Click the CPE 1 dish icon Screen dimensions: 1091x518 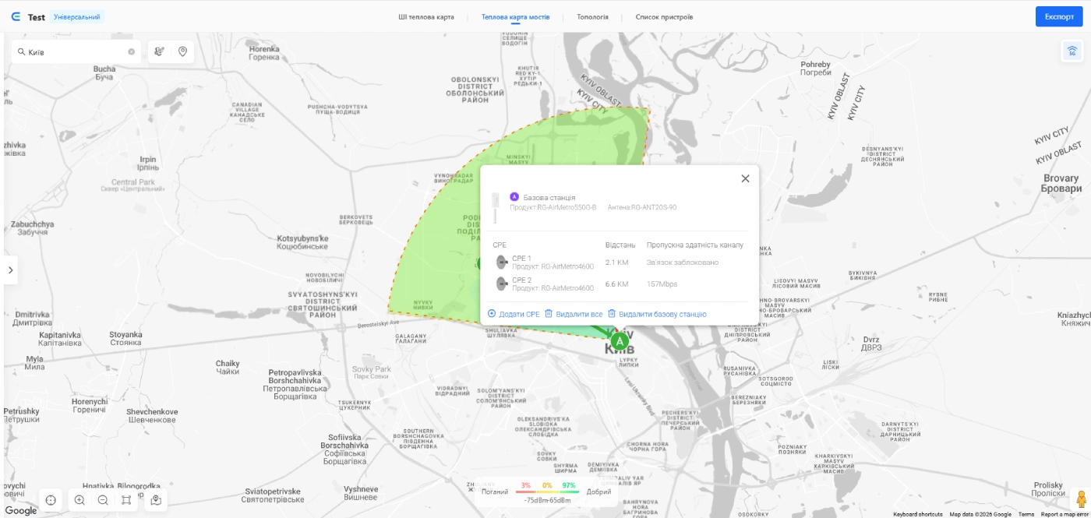[502, 263]
